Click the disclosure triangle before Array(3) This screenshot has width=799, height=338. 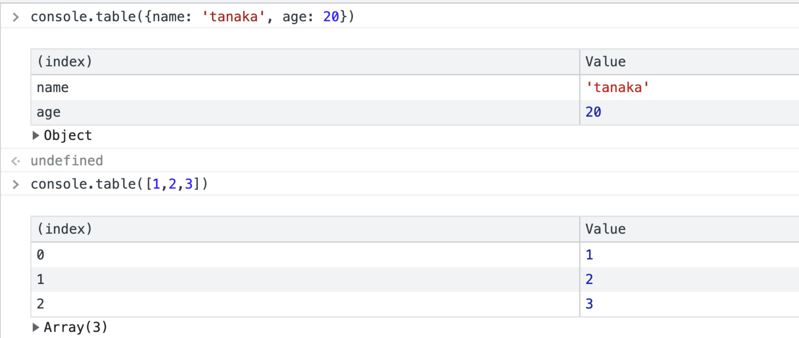(36, 327)
